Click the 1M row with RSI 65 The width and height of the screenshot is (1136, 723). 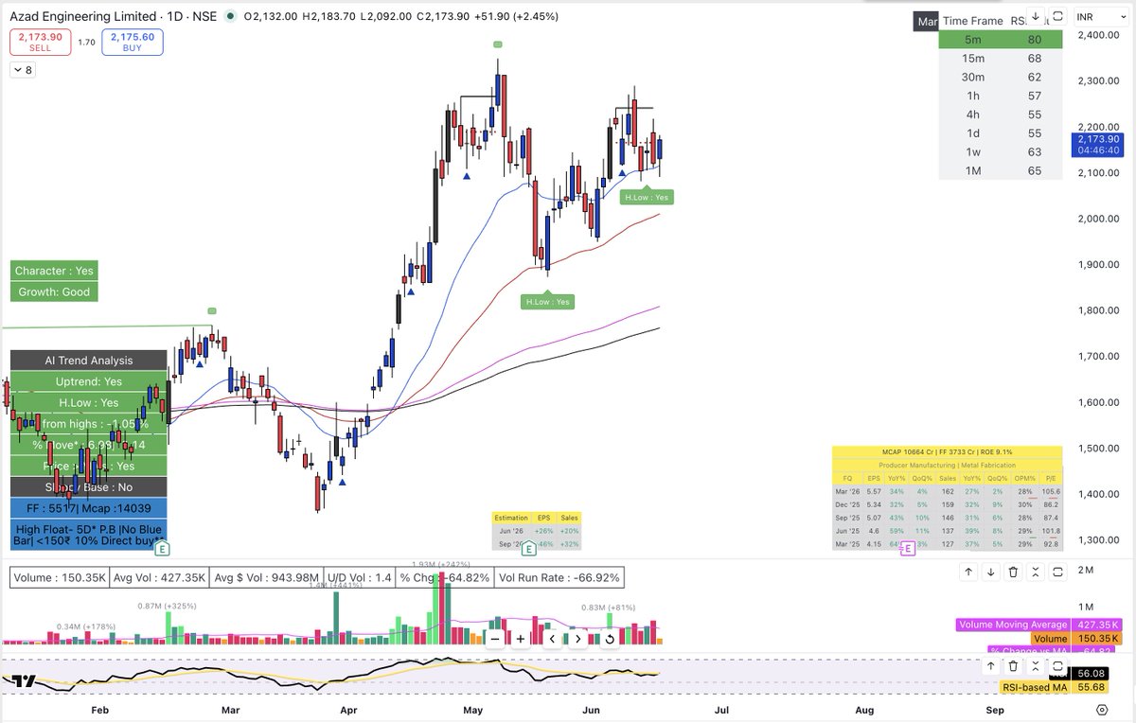1001,170
